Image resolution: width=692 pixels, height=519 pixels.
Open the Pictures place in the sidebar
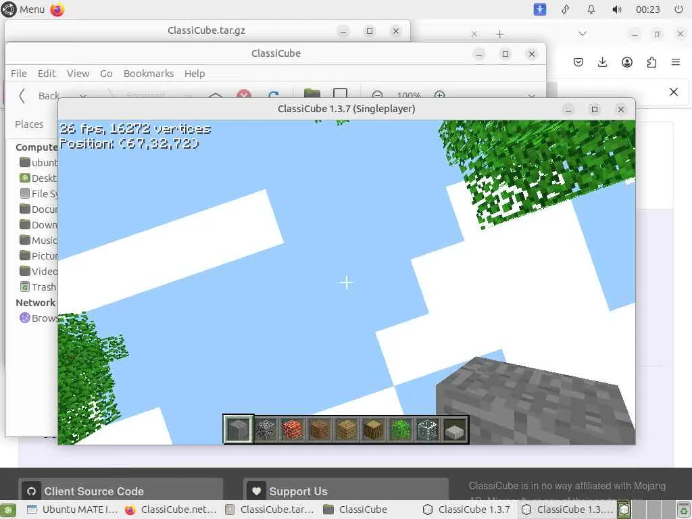(x=39, y=256)
